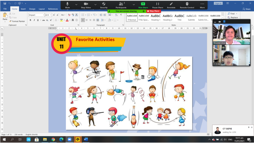Image resolution: width=254 pixels, height=143 pixels.
Task: Expand arrow next to Stop Video
Action: (96, 5)
